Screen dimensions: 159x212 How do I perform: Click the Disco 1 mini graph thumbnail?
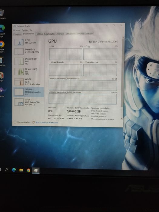[19, 71]
